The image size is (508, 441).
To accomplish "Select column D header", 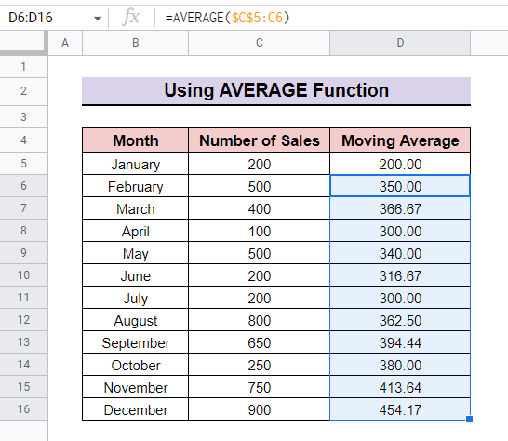I will (400, 43).
